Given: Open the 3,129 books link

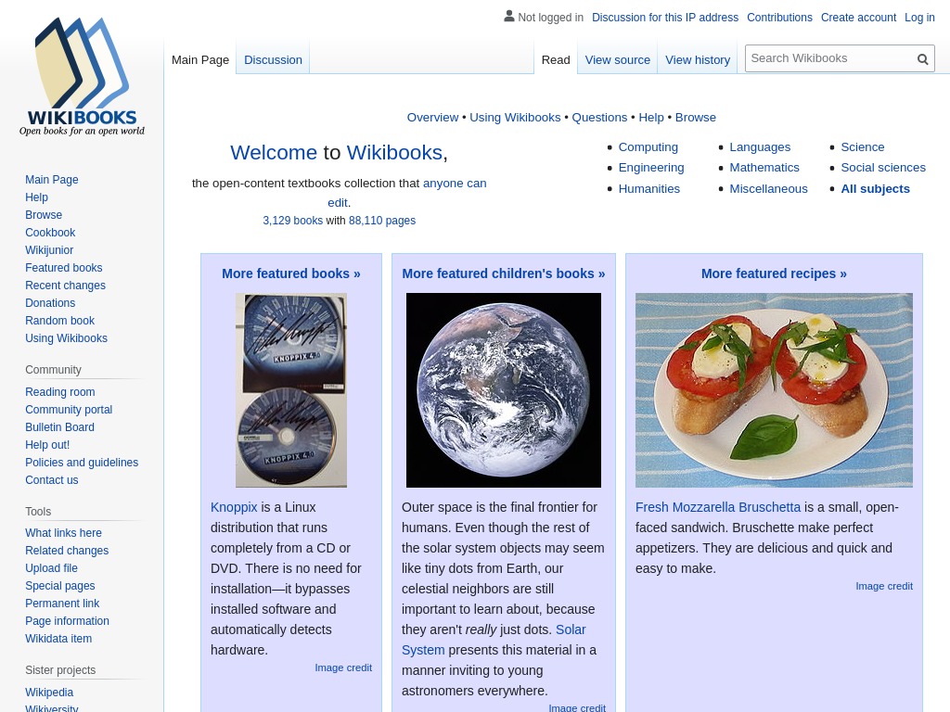Looking at the screenshot, I should click(x=292, y=221).
